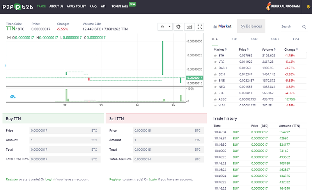Select the FIAT market tab
The width and height of the screenshot is (312, 190).
[296, 39]
